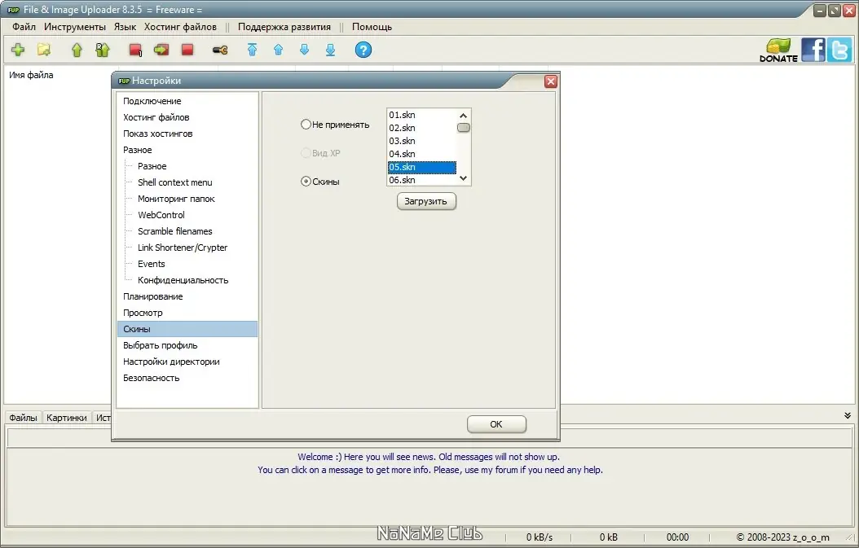Click the add folder toolbar icon
The height and width of the screenshot is (548, 859).
tap(44, 50)
